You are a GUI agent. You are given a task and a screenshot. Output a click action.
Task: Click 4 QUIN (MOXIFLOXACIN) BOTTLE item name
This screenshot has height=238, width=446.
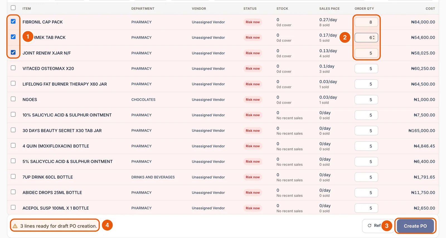(x=56, y=146)
